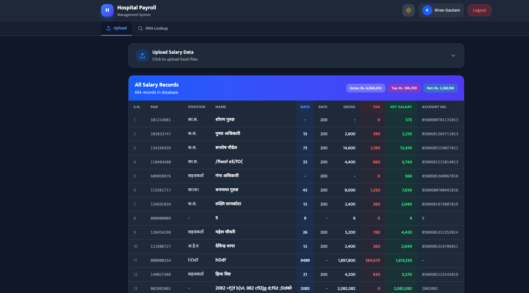Click the NET SALARY column header

click(x=401, y=107)
